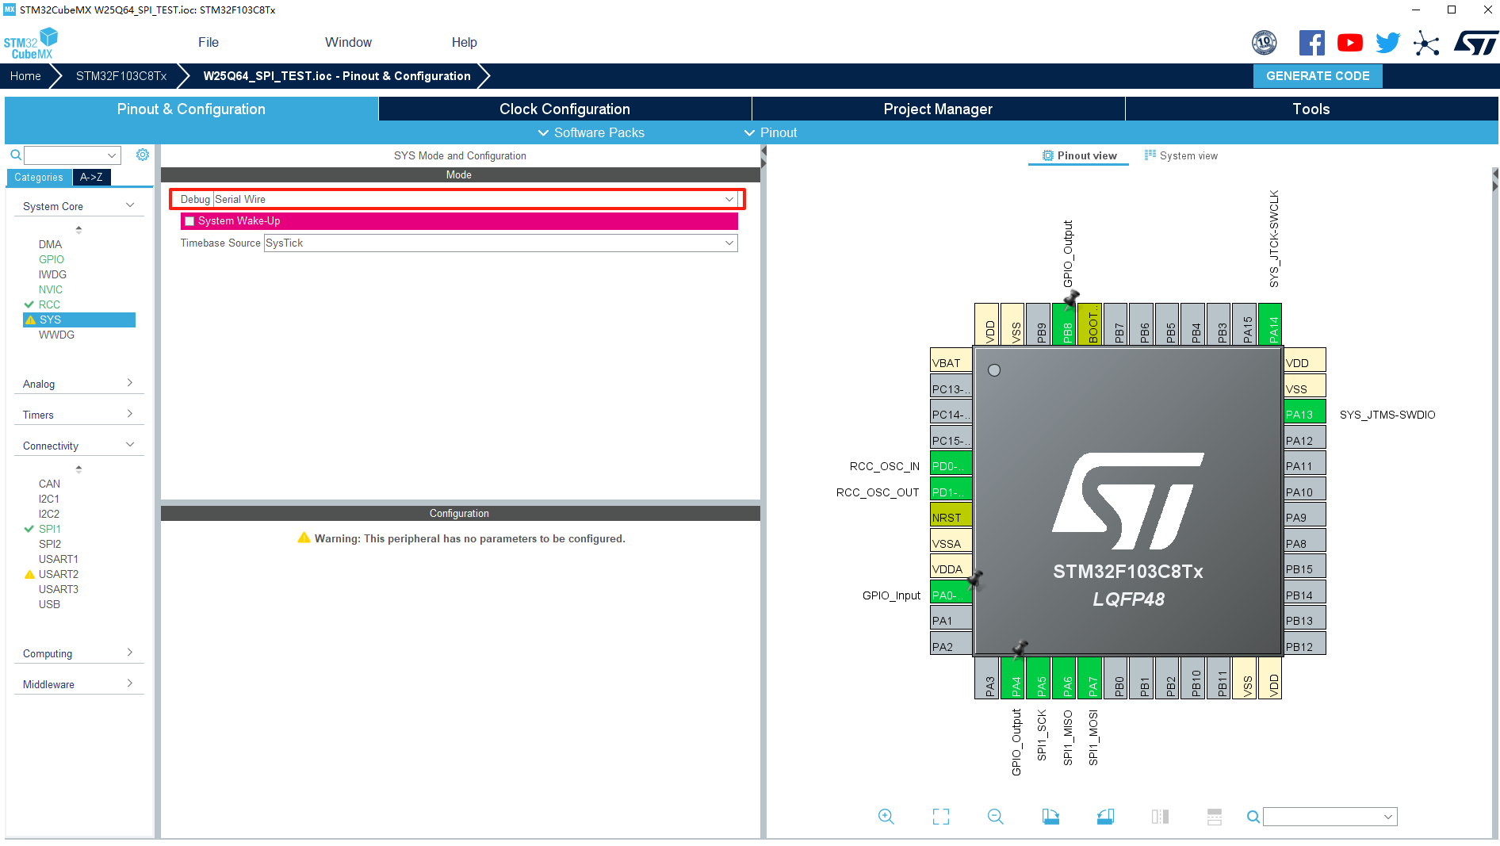The width and height of the screenshot is (1500, 846).
Task: Select pin PA4 GPIO_Output
Action: coord(1012,678)
